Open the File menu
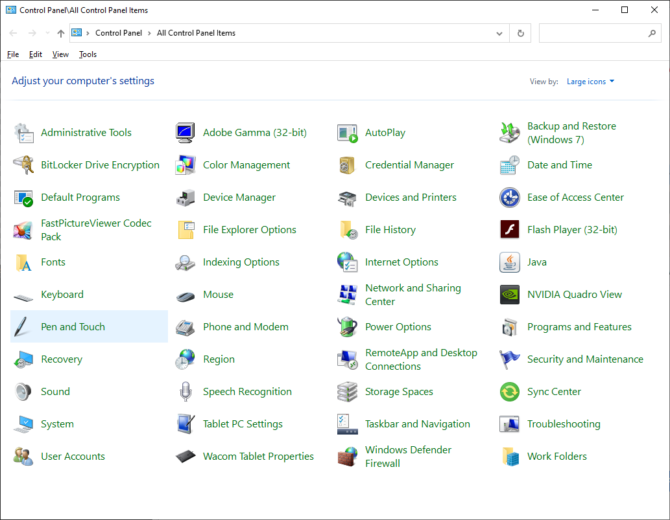 tap(13, 54)
